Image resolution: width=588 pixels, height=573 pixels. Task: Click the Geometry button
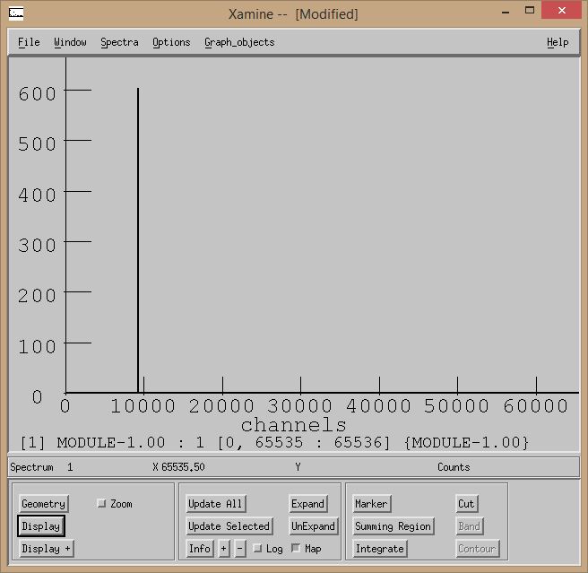tap(43, 504)
